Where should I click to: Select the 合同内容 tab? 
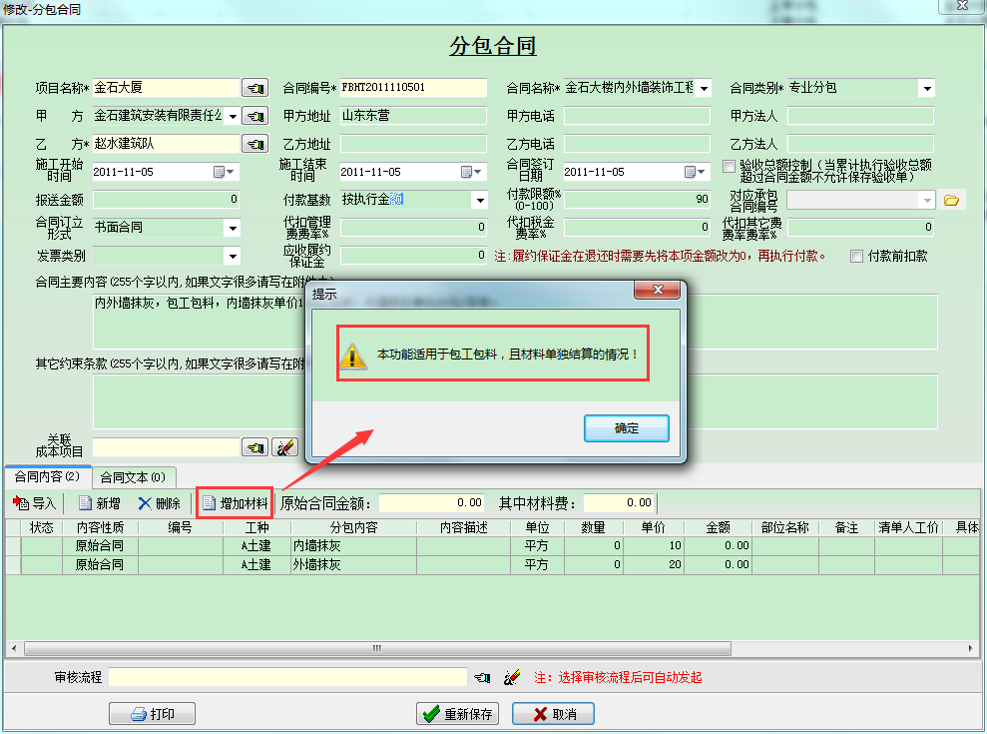tap(48, 476)
